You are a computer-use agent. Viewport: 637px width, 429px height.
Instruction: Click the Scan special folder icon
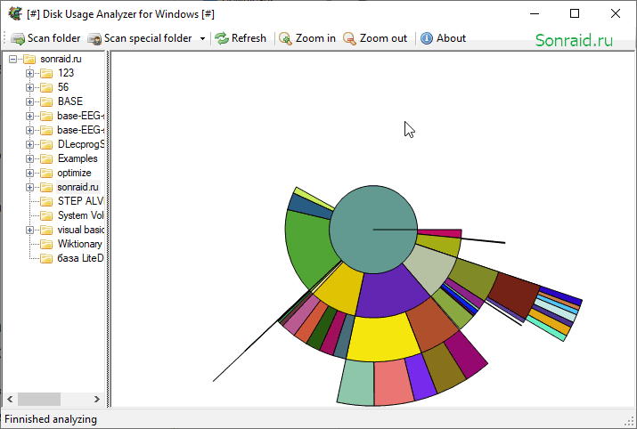click(x=94, y=38)
